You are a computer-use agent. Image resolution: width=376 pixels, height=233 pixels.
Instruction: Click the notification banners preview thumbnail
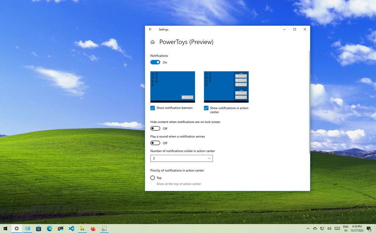point(173,87)
